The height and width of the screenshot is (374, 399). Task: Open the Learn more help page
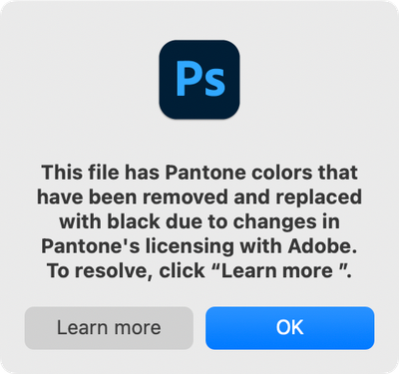(x=109, y=328)
